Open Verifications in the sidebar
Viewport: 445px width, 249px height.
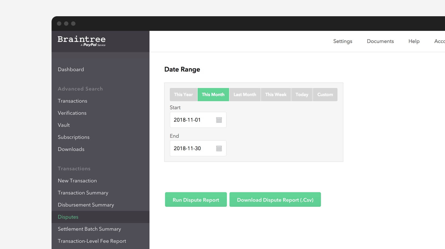pyautogui.click(x=72, y=113)
